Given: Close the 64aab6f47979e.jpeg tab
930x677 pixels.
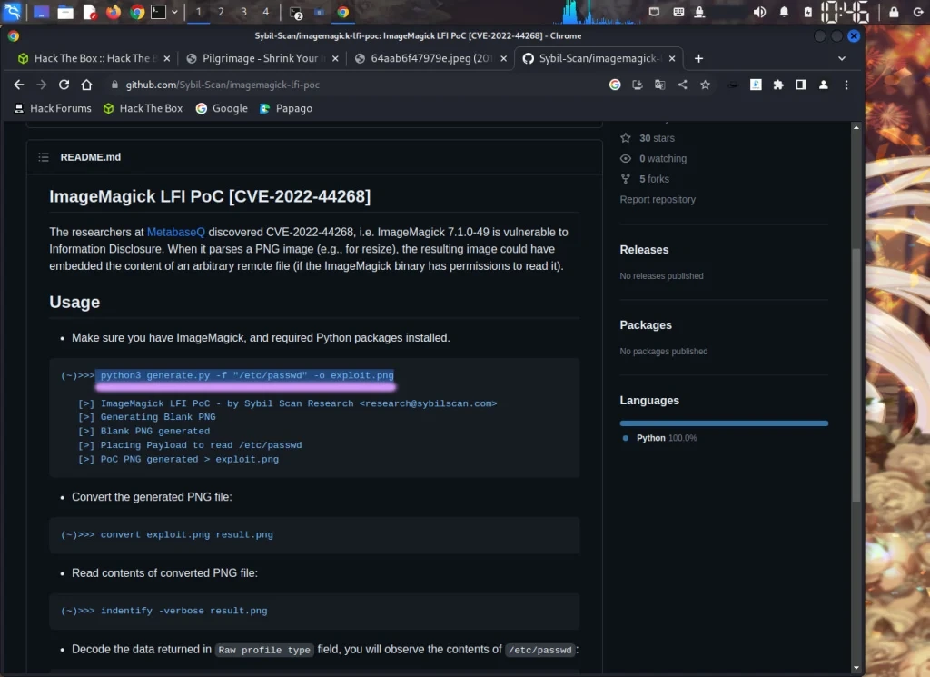Looking at the screenshot, I should tap(503, 58).
